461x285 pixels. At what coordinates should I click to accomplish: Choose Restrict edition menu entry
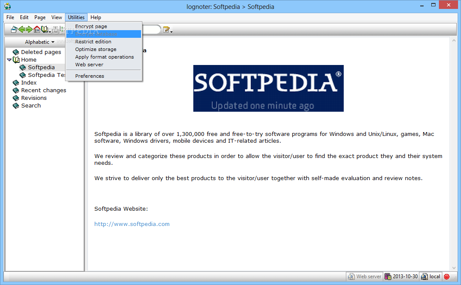(x=104, y=42)
